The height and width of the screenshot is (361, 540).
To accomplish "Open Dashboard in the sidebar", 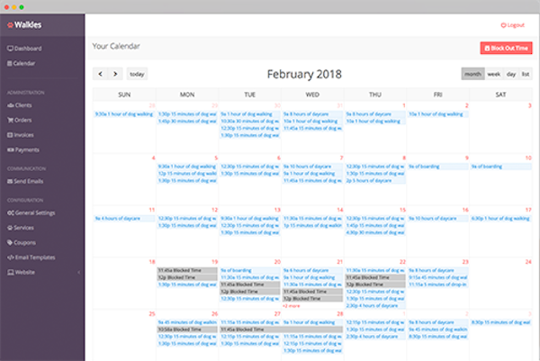I will click(24, 49).
